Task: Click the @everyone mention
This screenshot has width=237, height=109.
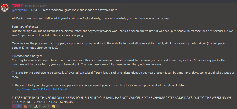Action: click(x=19, y=10)
